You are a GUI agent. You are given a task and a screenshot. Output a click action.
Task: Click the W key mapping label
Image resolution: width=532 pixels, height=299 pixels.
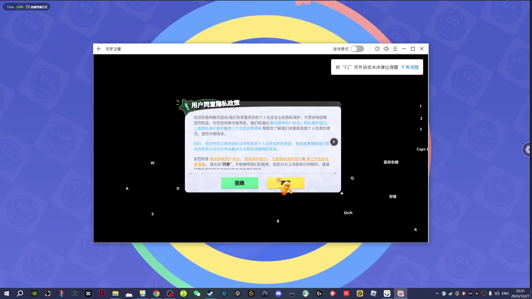152,163
